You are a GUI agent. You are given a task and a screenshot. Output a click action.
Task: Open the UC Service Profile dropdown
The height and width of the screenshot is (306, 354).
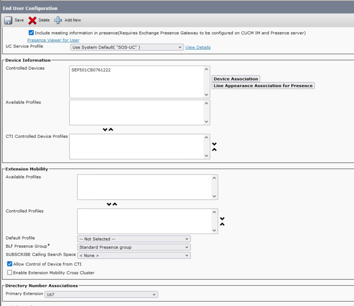point(127,47)
